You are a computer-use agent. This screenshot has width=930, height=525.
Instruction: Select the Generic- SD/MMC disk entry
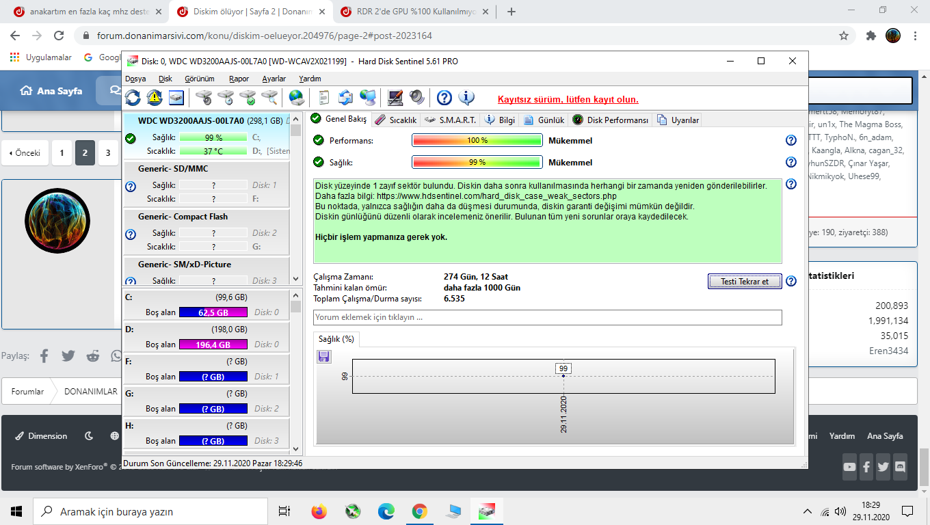click(x=207, y=183)
